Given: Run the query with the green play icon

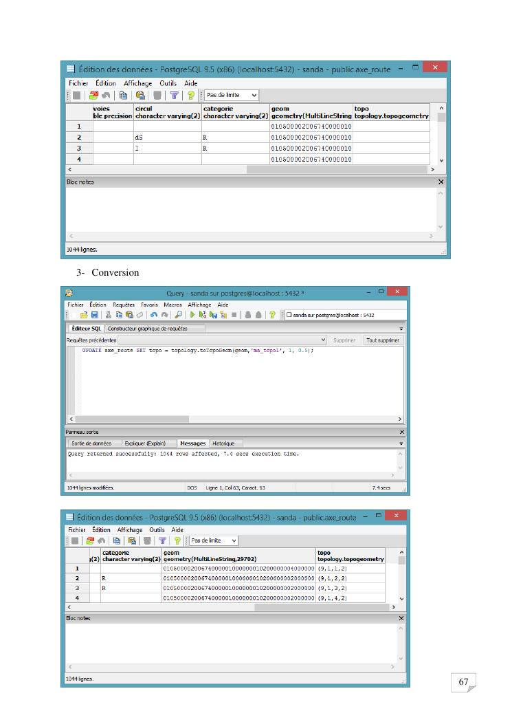Looking at the screenshot, I should click(x=193, y=315).
